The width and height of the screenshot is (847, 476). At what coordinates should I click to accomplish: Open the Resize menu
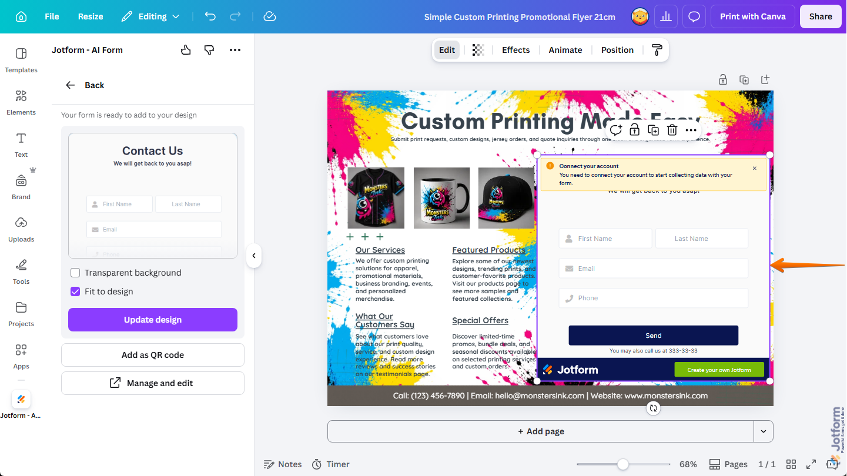pyautogui.click(x=91, y=16)
